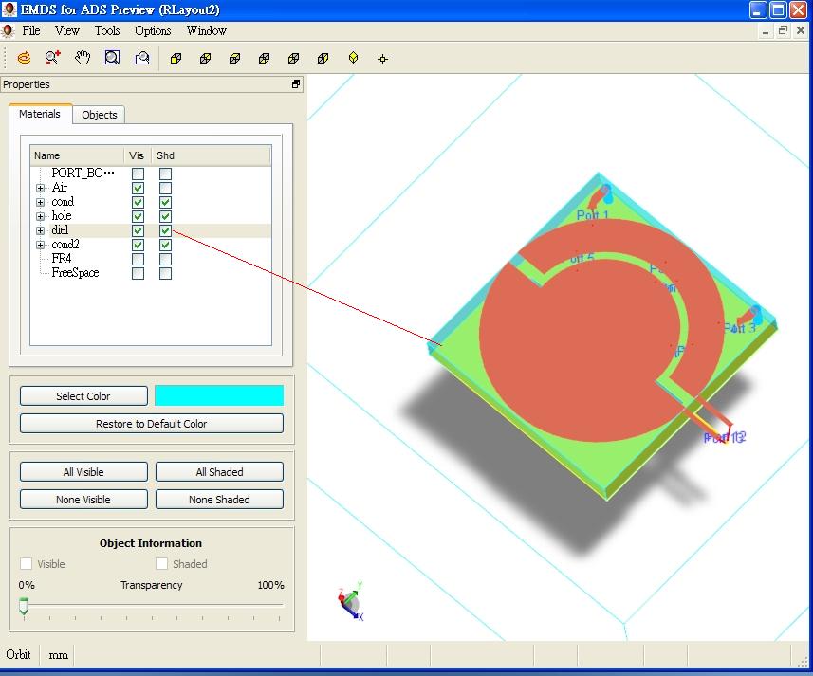813x676 pixels.
Task: Expand the diel material node
Action: coord(41,230)
